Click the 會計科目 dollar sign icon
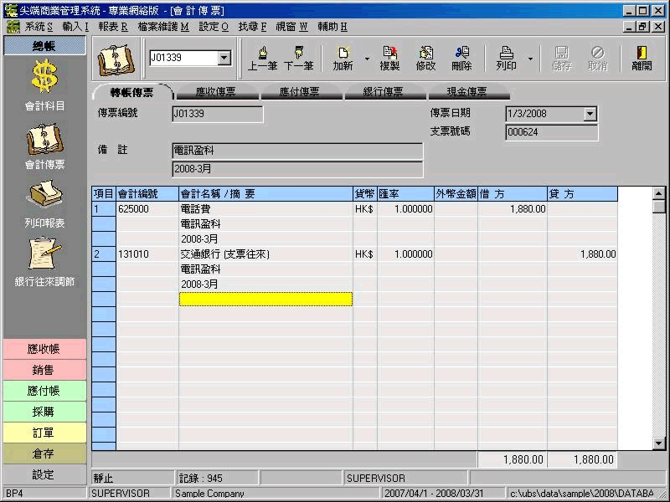Viewport: 670px width, 502px height. (x=44, y=78)
